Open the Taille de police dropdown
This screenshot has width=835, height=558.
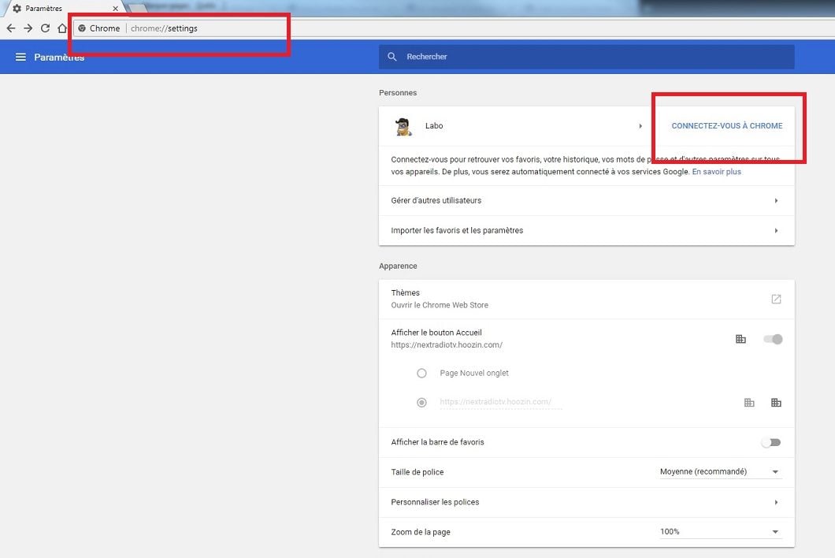point(719,472)
